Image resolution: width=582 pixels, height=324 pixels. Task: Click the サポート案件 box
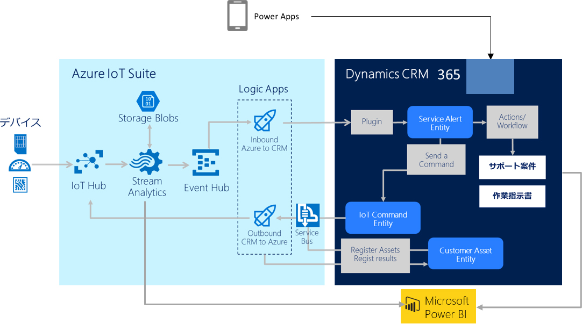coord(512,167)
